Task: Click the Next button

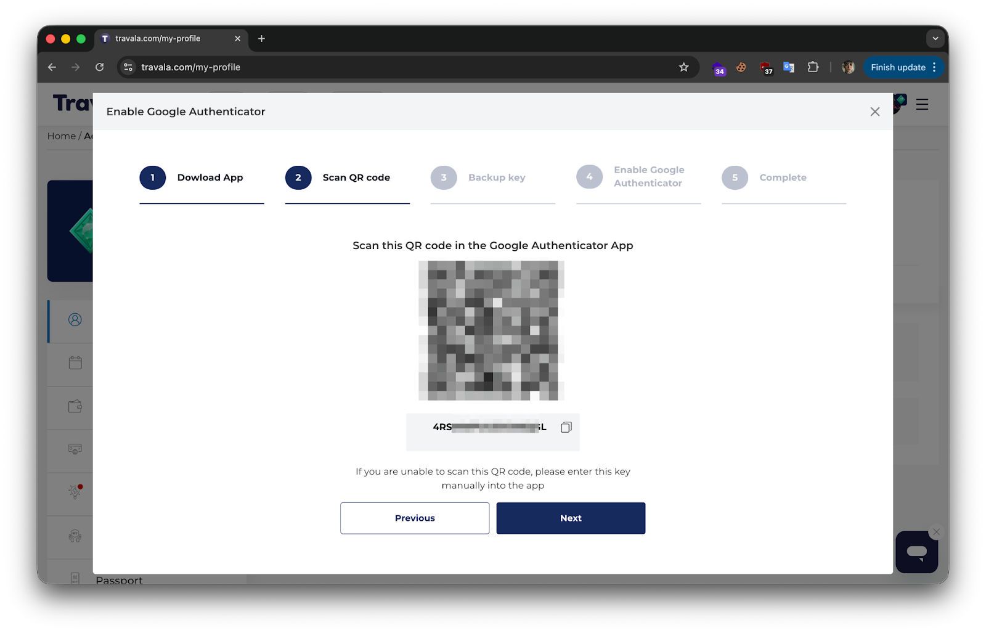Action: coord(570,518)
